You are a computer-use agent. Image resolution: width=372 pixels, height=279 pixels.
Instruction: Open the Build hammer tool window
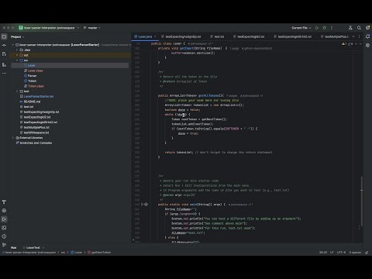(4, 202)
